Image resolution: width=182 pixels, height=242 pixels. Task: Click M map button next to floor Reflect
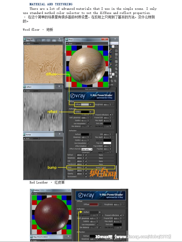point(90,112)
